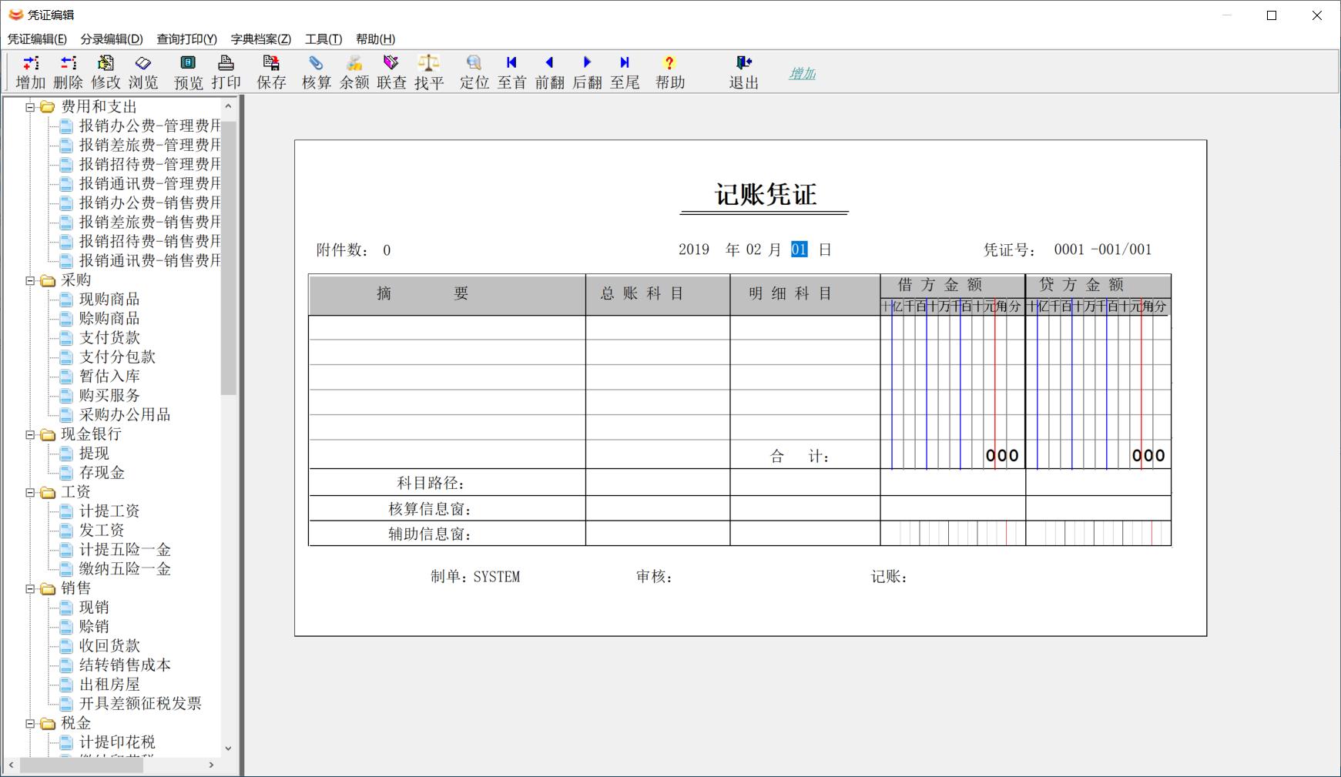
Task: Open the 字典档案(Z) menu
Action: pos(261,39)
